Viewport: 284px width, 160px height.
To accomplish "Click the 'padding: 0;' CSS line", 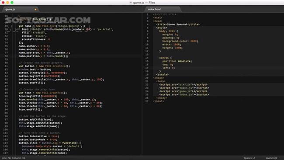I will click(171, 38).
